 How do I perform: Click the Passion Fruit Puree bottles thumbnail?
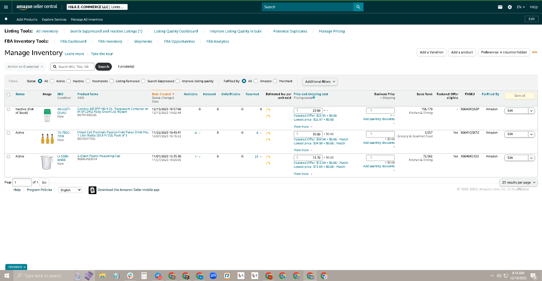click(47, 139)
